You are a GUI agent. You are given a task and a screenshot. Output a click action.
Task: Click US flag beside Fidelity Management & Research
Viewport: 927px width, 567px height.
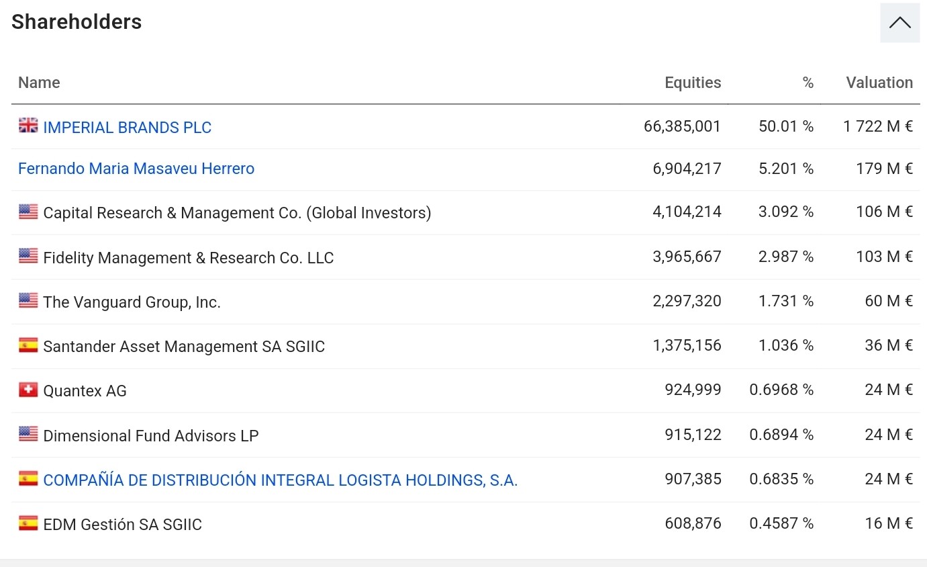click(x=28, y=256)
